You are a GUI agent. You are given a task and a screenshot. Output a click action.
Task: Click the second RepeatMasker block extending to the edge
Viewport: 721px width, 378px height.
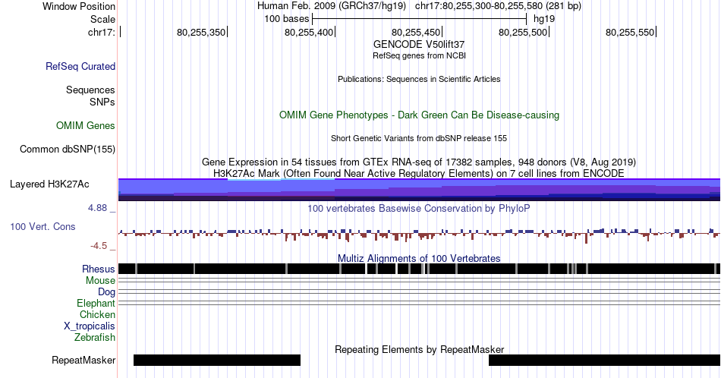[604, 360]
